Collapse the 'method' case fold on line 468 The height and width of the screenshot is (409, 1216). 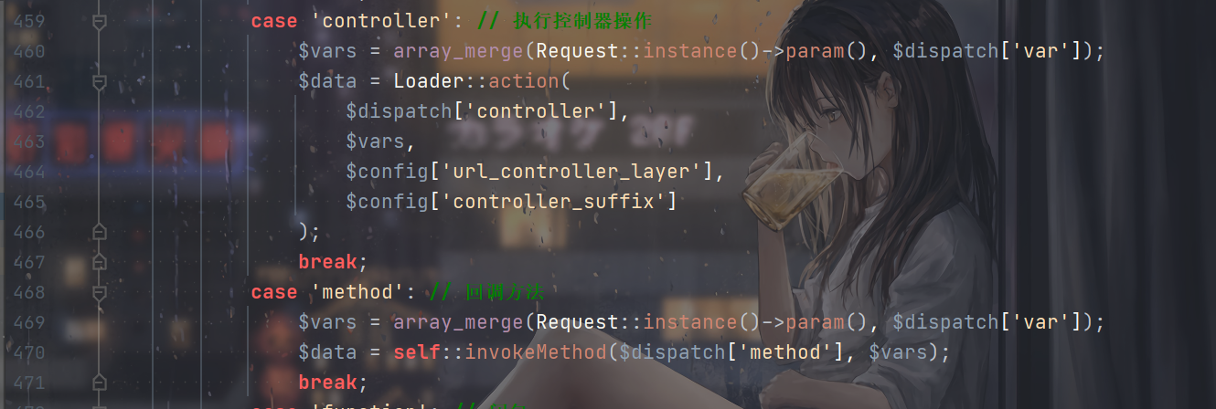coord(100,292)
